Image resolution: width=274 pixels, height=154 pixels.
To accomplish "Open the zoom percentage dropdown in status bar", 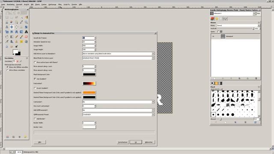I will tap(22, 152).
